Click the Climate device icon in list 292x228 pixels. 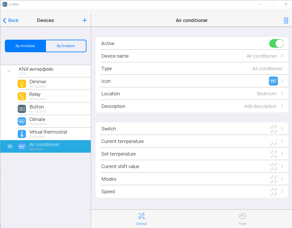22,122
